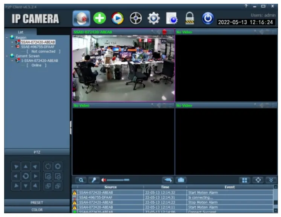
Task: Collapse the event log with double chevron
Action: pyautogui.click(x=271, y=180)
